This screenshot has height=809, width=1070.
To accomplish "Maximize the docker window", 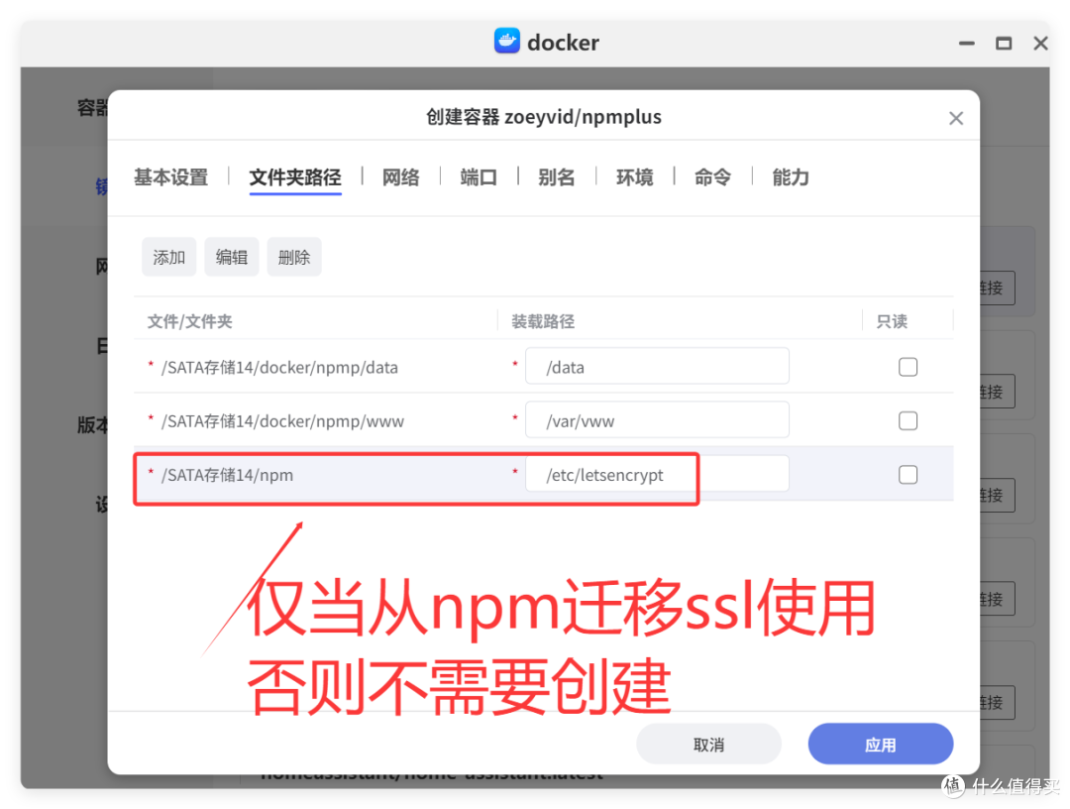I will (x=1004, y=43).
